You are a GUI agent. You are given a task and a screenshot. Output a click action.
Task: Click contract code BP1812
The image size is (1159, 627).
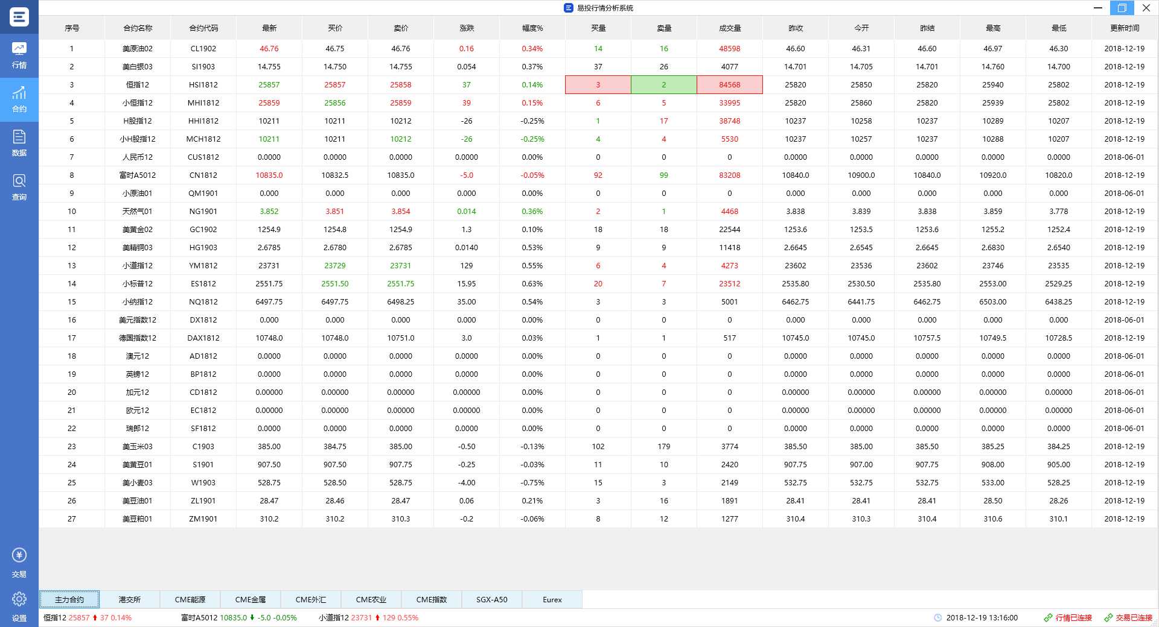(x=203, y=374)
